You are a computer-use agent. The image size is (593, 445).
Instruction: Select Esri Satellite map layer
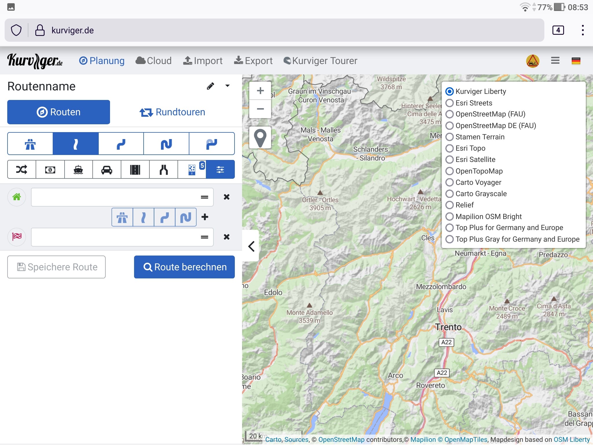470,160
